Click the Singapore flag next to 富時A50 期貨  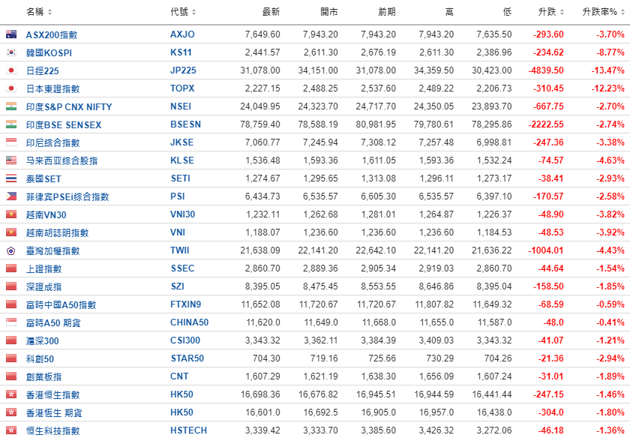click(11, 322)
